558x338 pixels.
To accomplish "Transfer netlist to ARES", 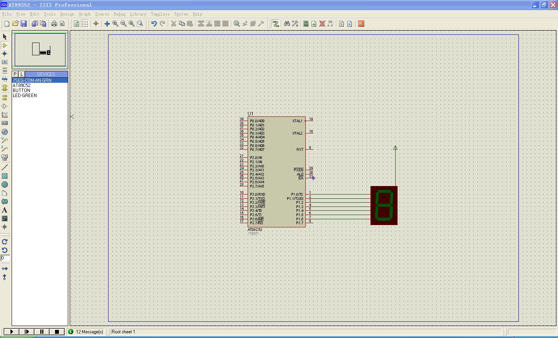I will click(361, 24).
